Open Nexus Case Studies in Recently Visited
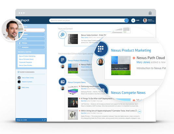The width and height of the screenshot is (174, 134). tap(25, 66)
